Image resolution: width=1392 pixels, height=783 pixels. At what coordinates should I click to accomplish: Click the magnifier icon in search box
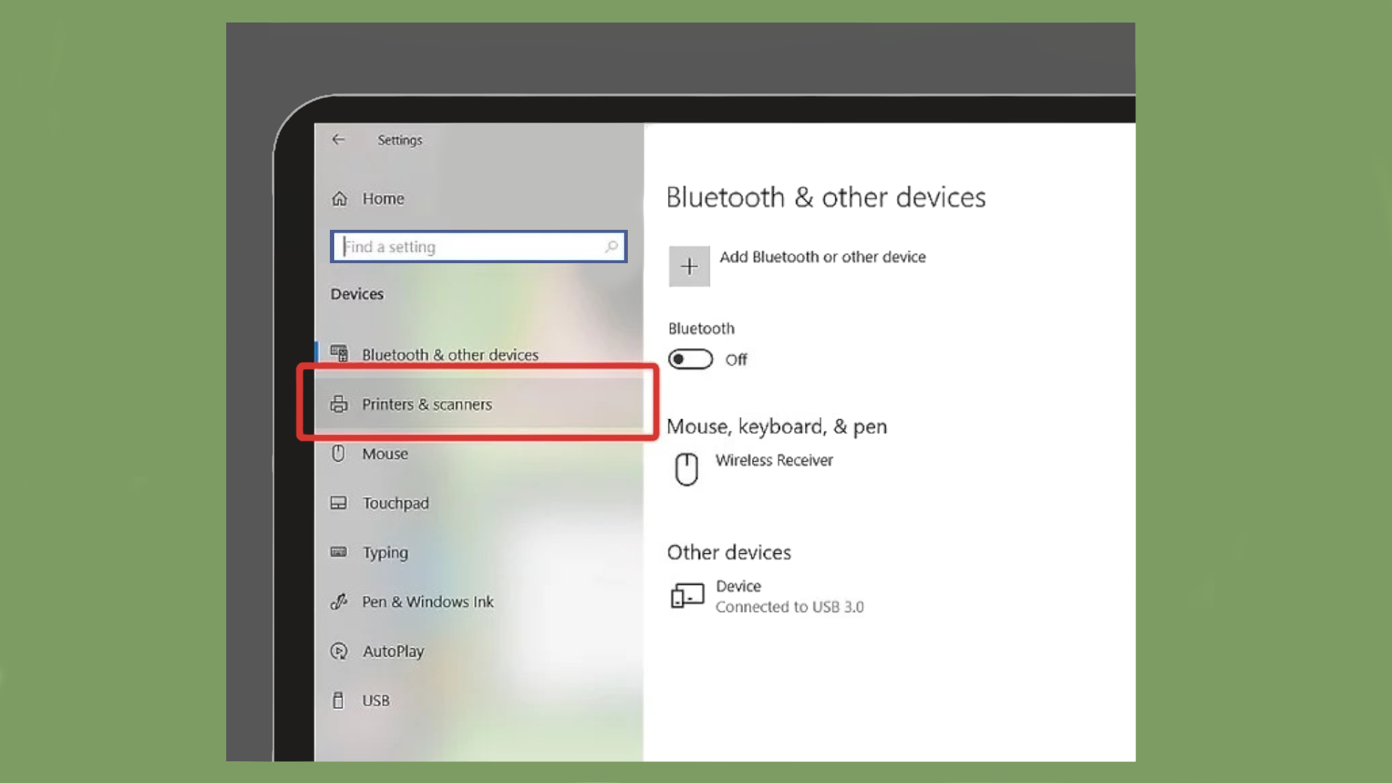[611, 246]
